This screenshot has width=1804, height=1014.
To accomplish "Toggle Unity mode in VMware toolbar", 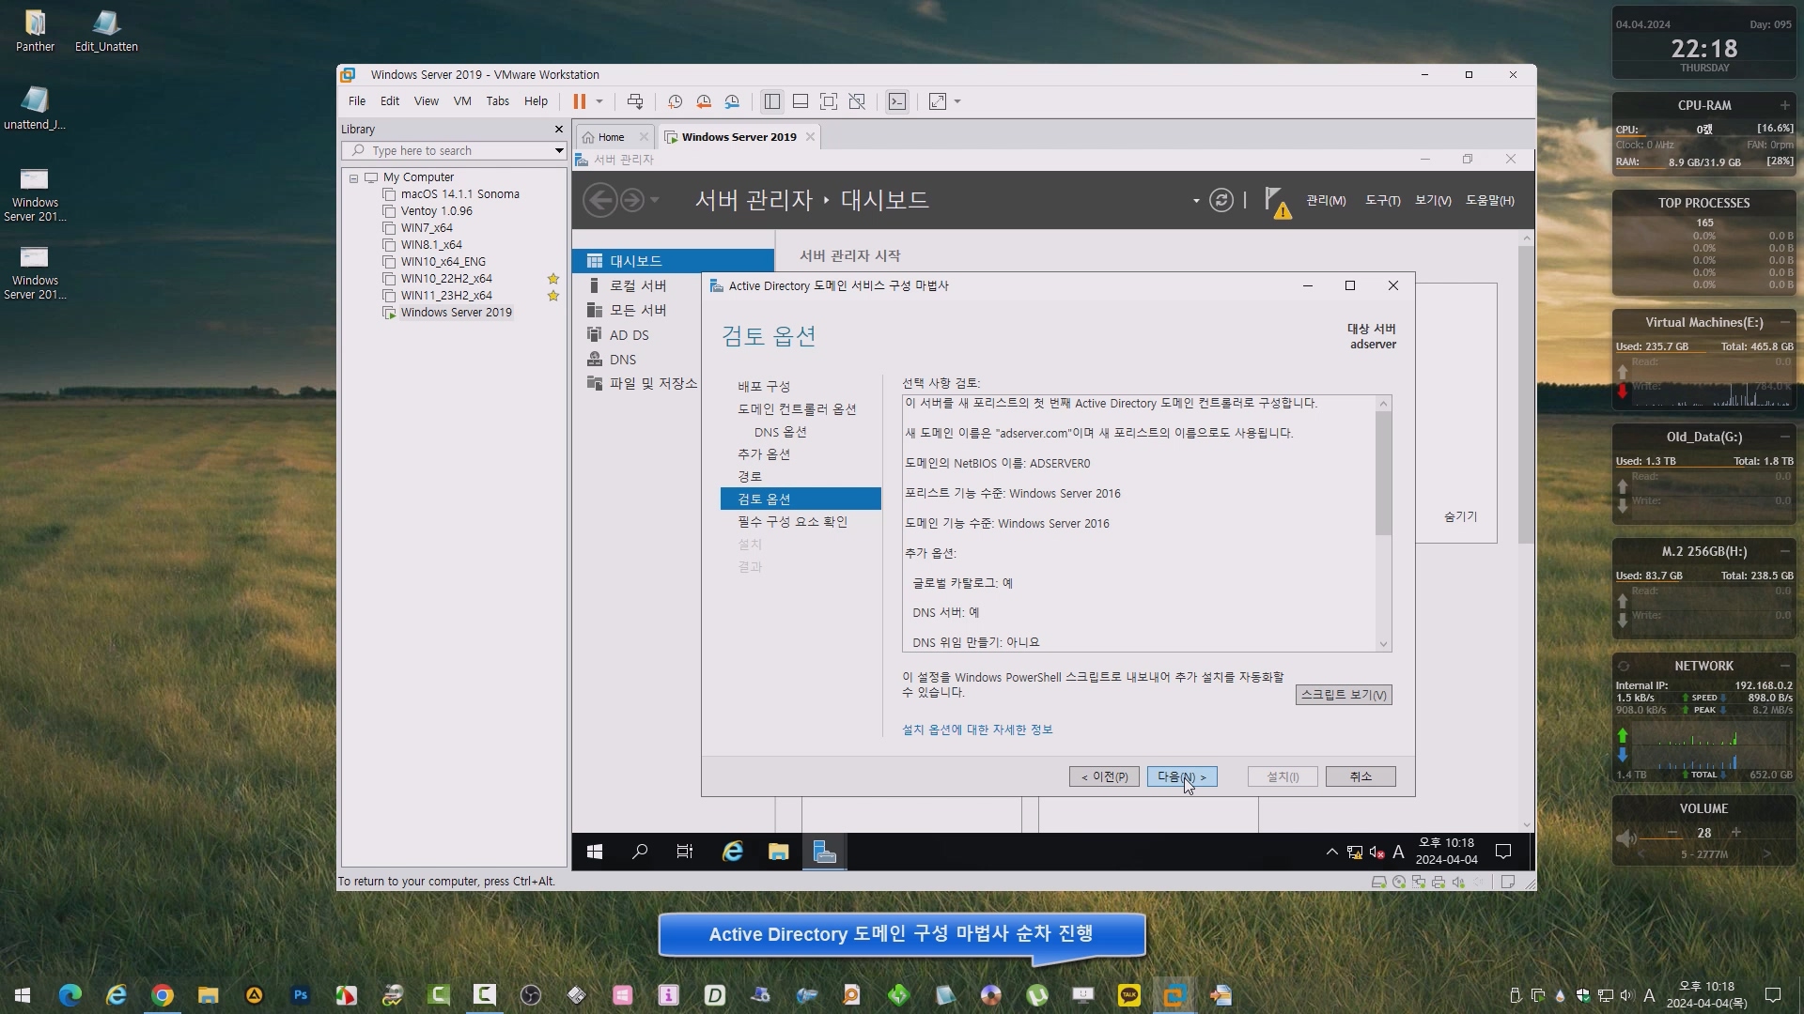I will (857, 101).
